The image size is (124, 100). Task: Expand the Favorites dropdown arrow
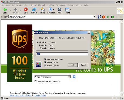click(53, 9)
